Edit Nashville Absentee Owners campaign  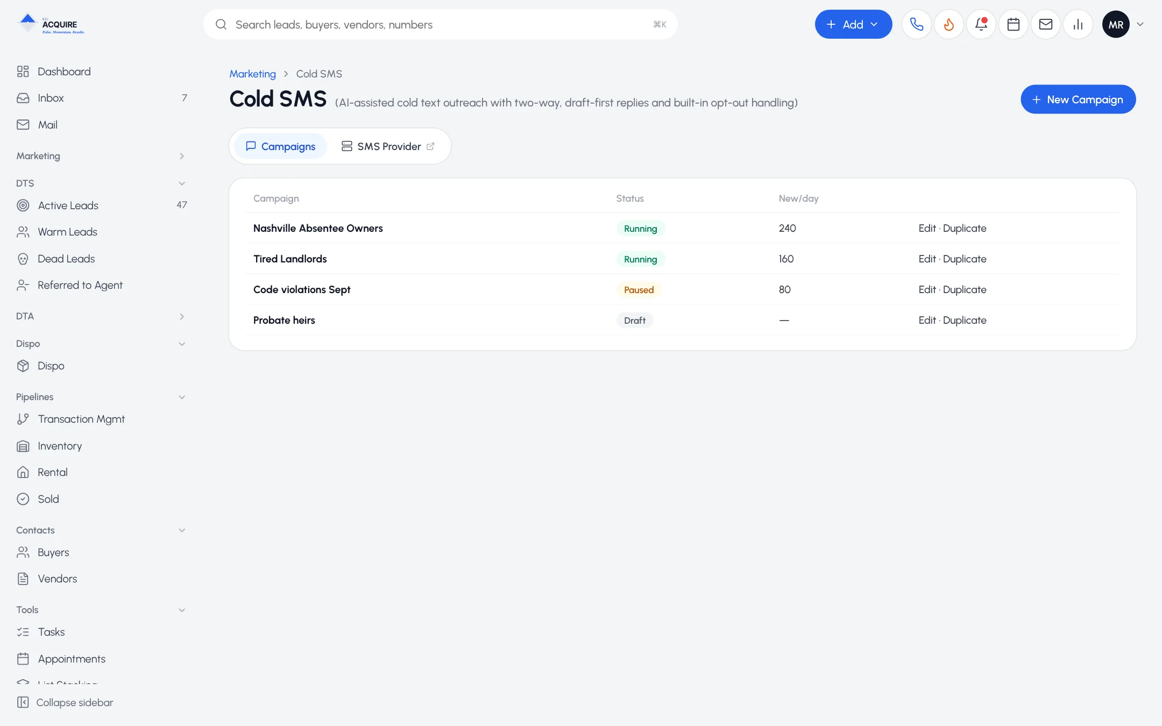point(927,228)
